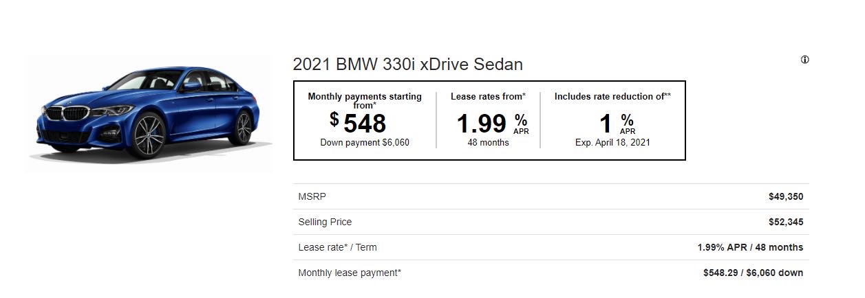
Task: Click the 'Includes rate reduction of' heading
Action: click(x=612, y=97)
